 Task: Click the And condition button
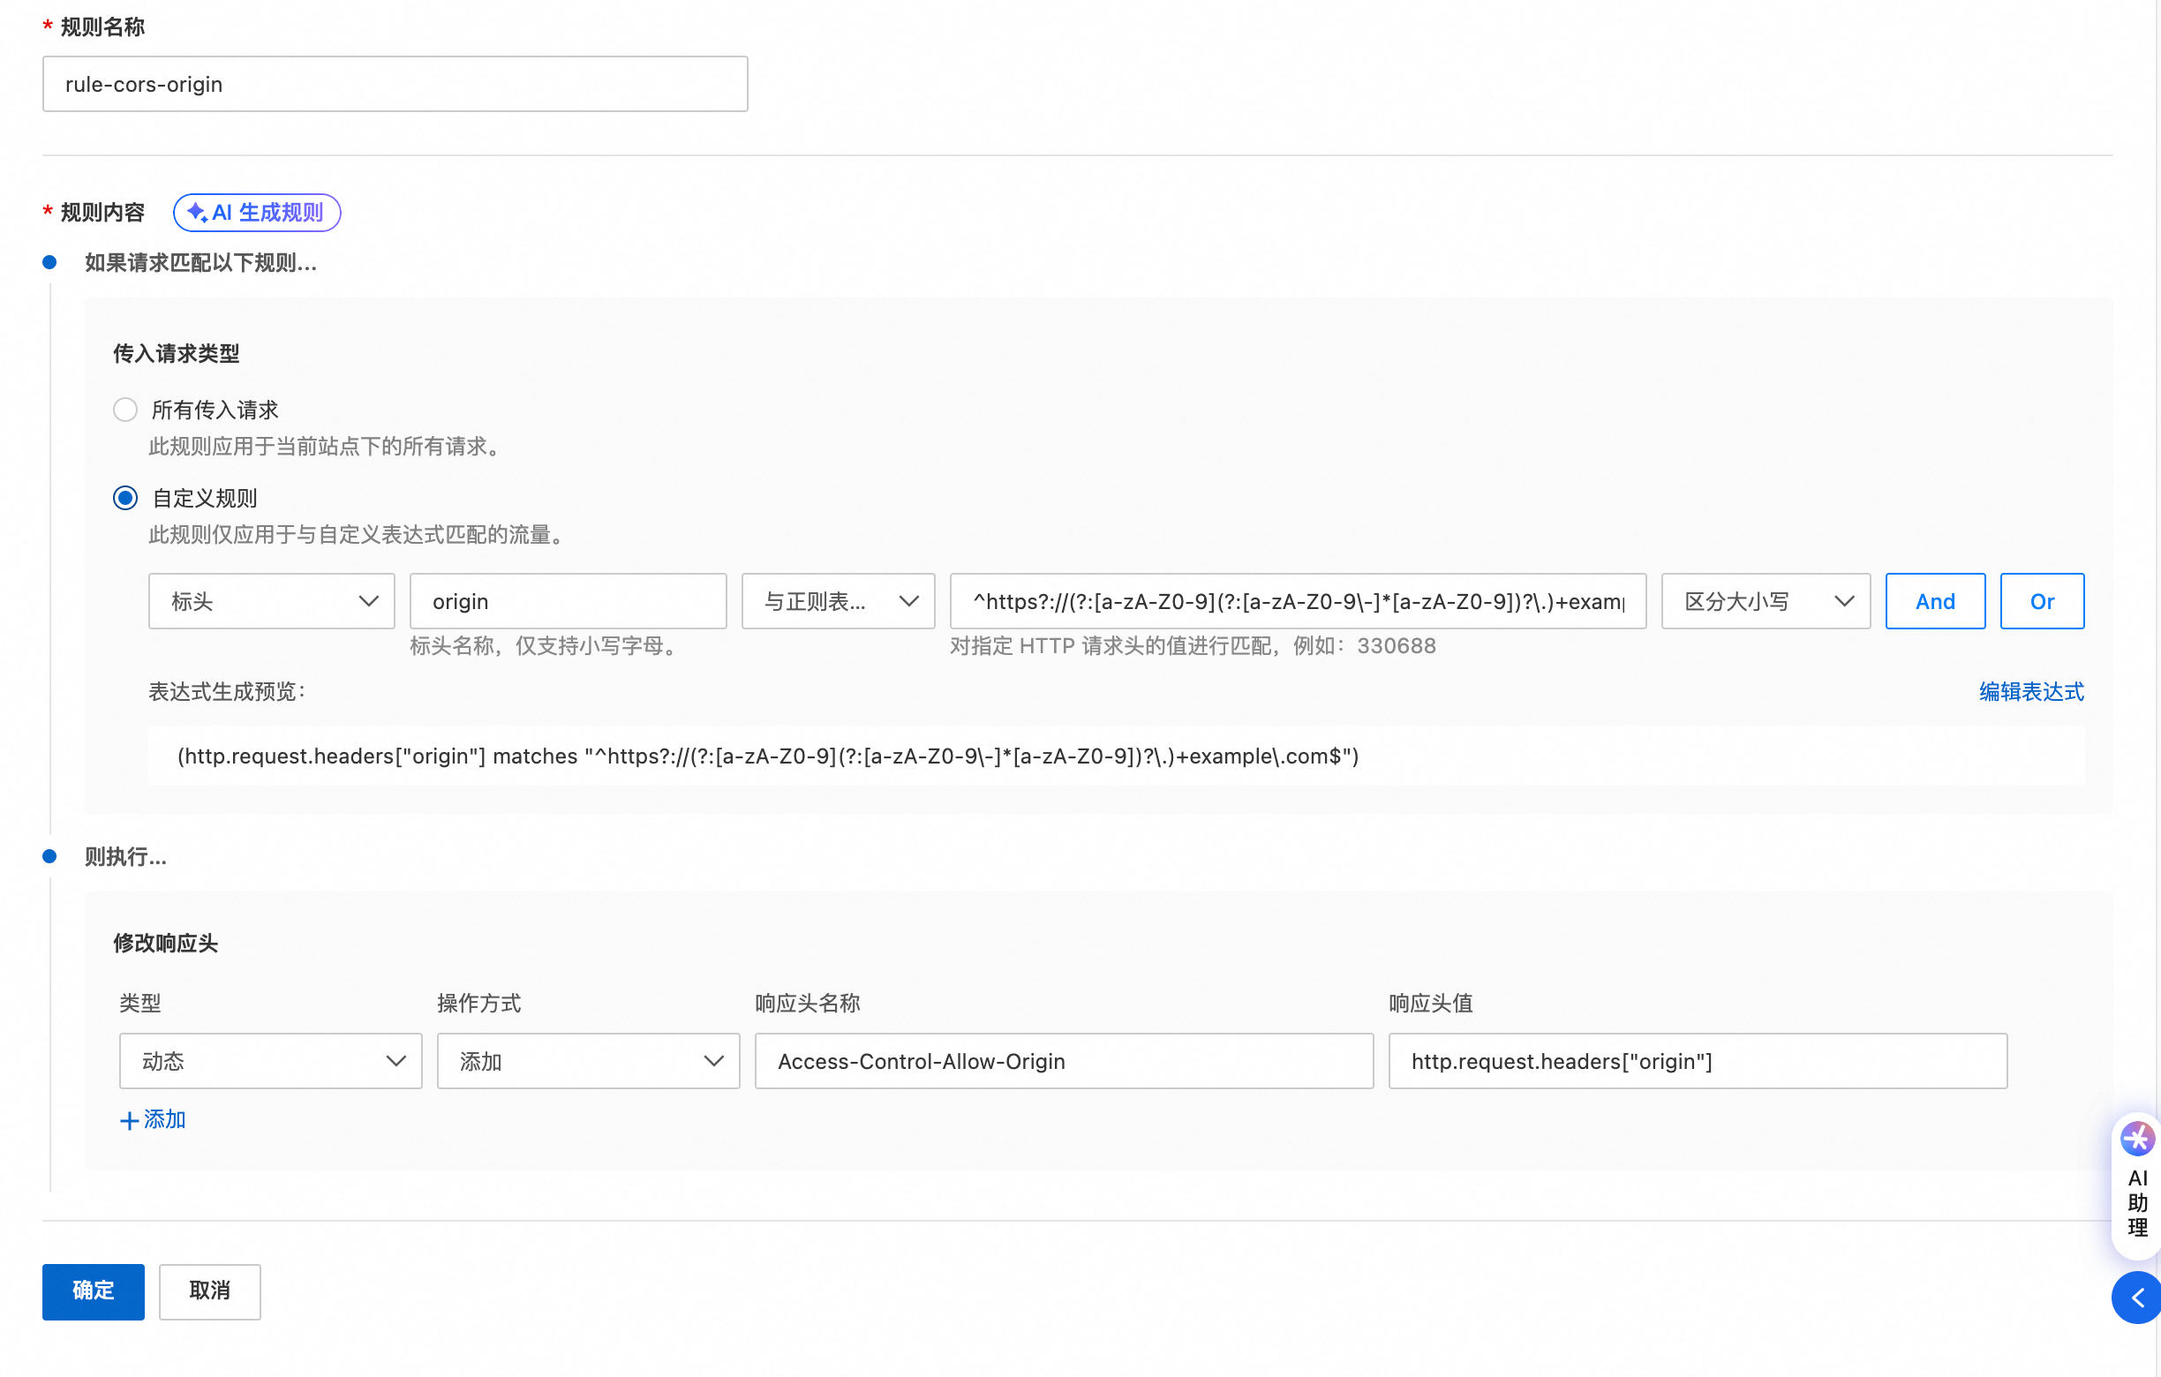pyautogui.click(x=1934, y=601)
